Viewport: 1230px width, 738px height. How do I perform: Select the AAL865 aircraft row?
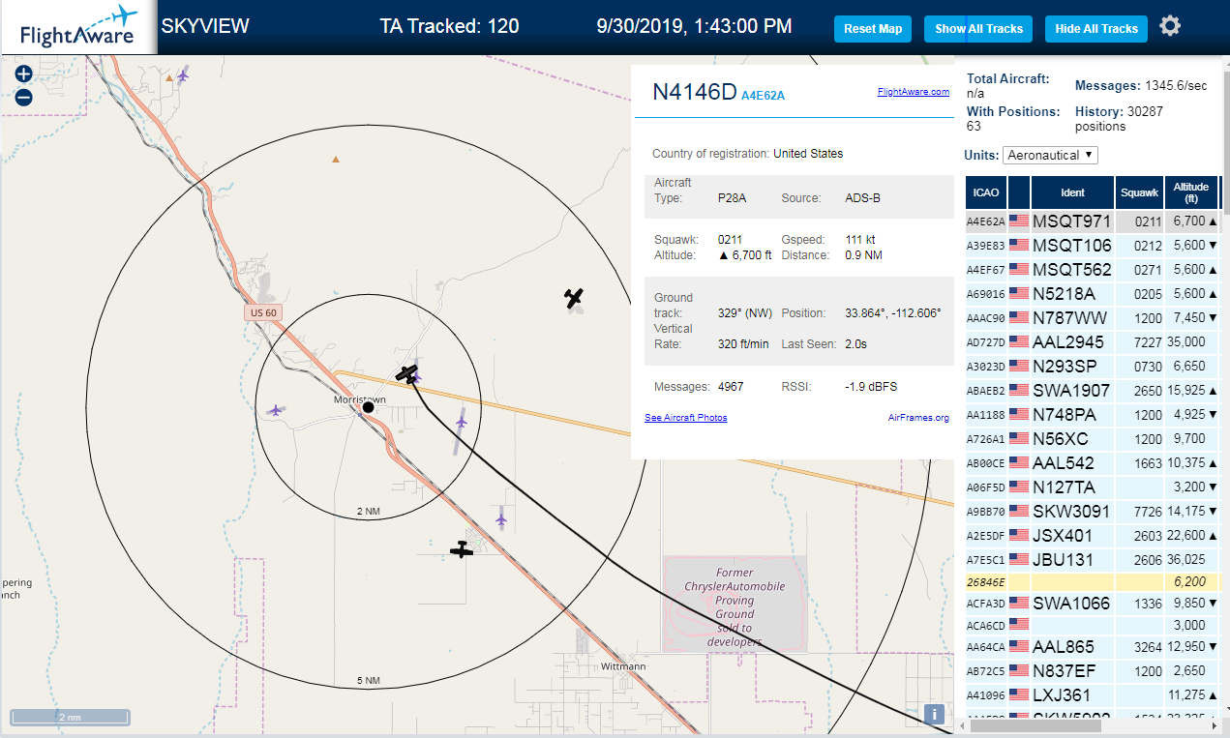[x=1093, y=647]
